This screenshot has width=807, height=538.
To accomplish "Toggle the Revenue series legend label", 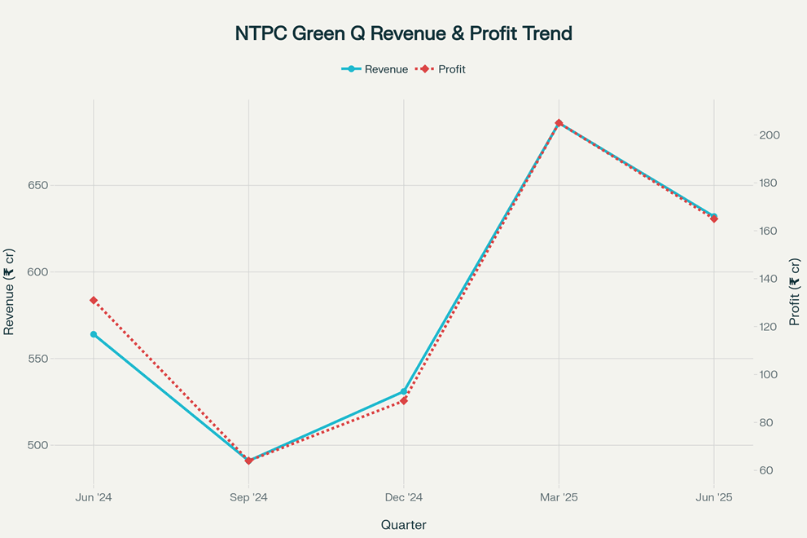I will tap(386, 69).
